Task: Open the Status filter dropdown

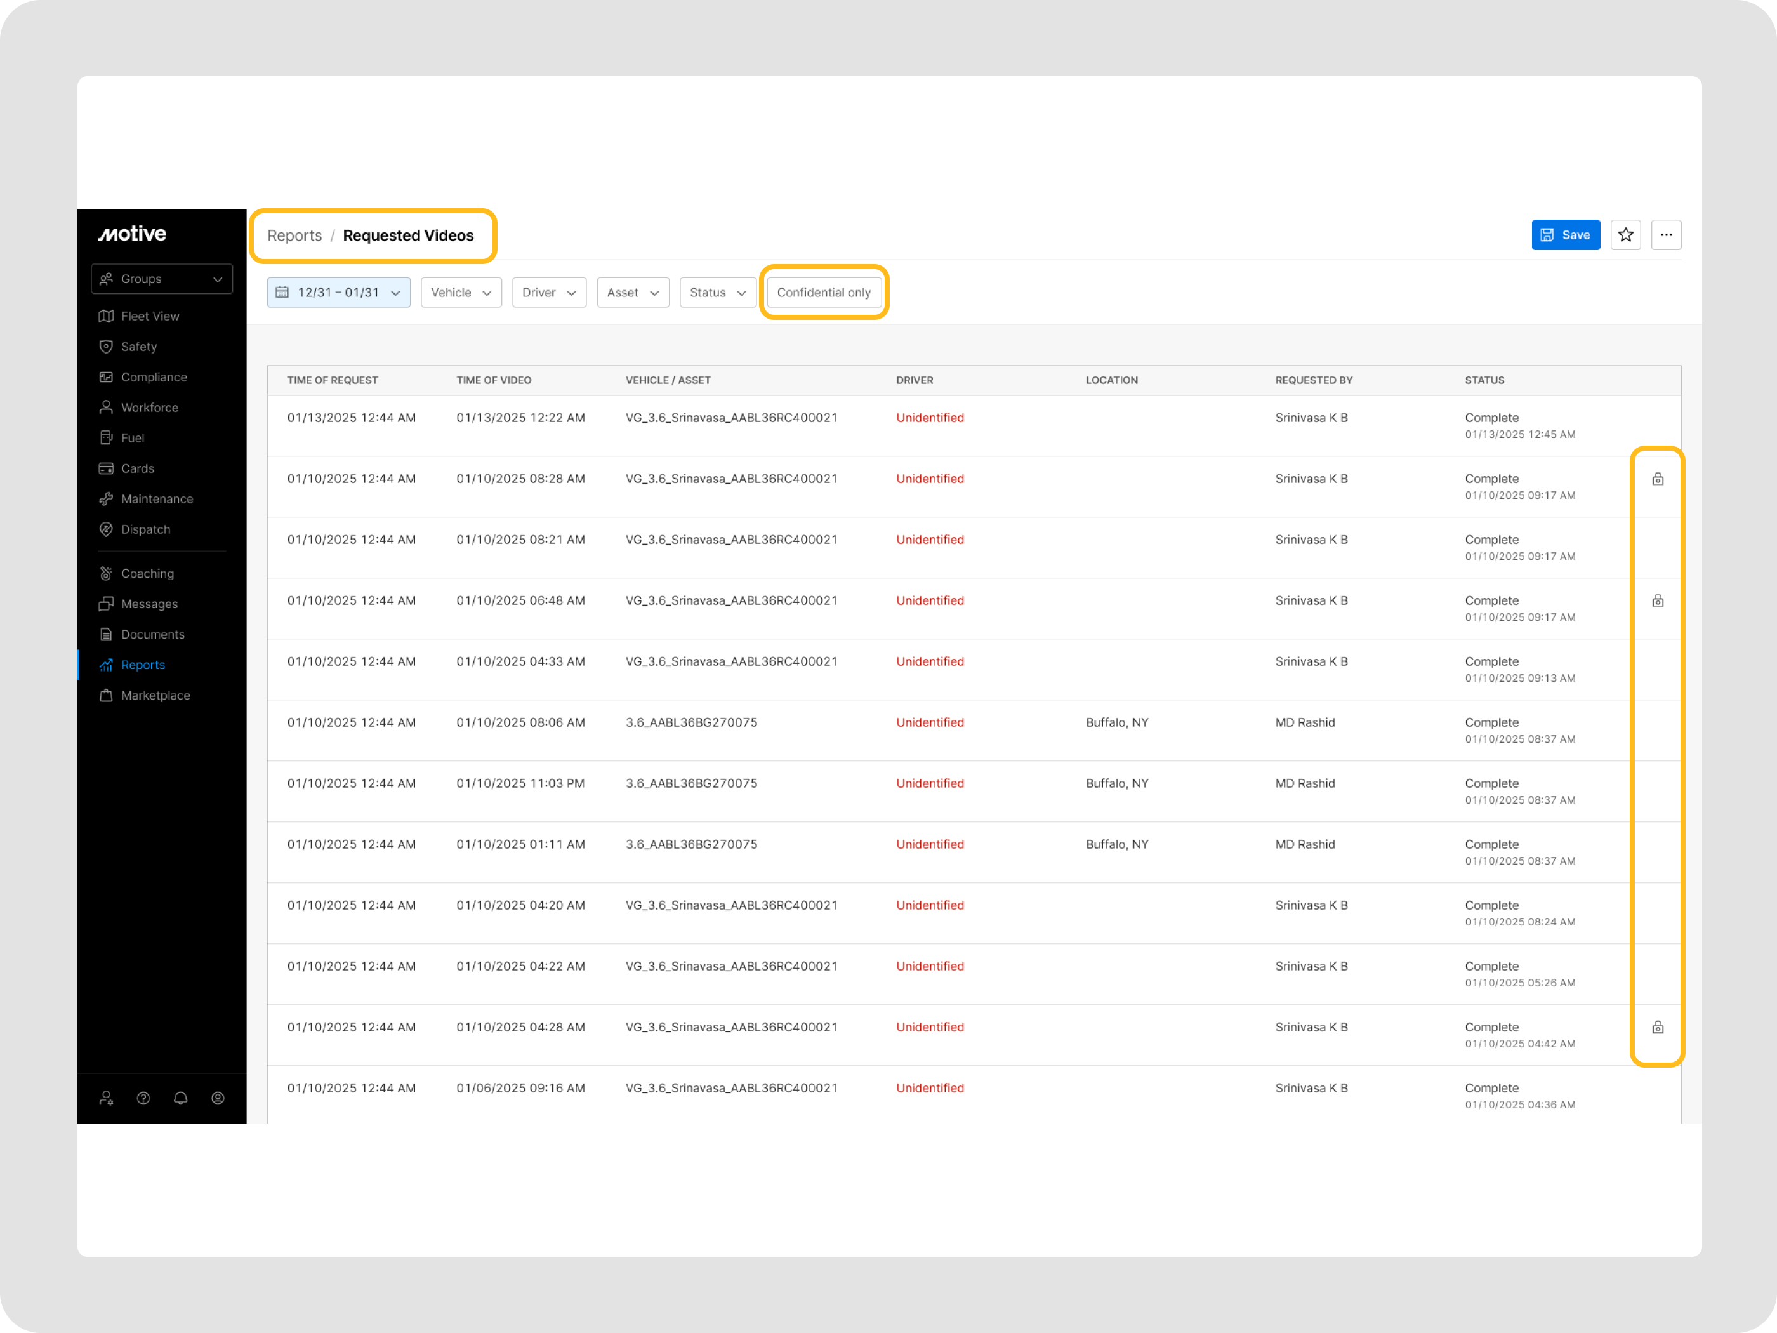Action: click(717, 293)
